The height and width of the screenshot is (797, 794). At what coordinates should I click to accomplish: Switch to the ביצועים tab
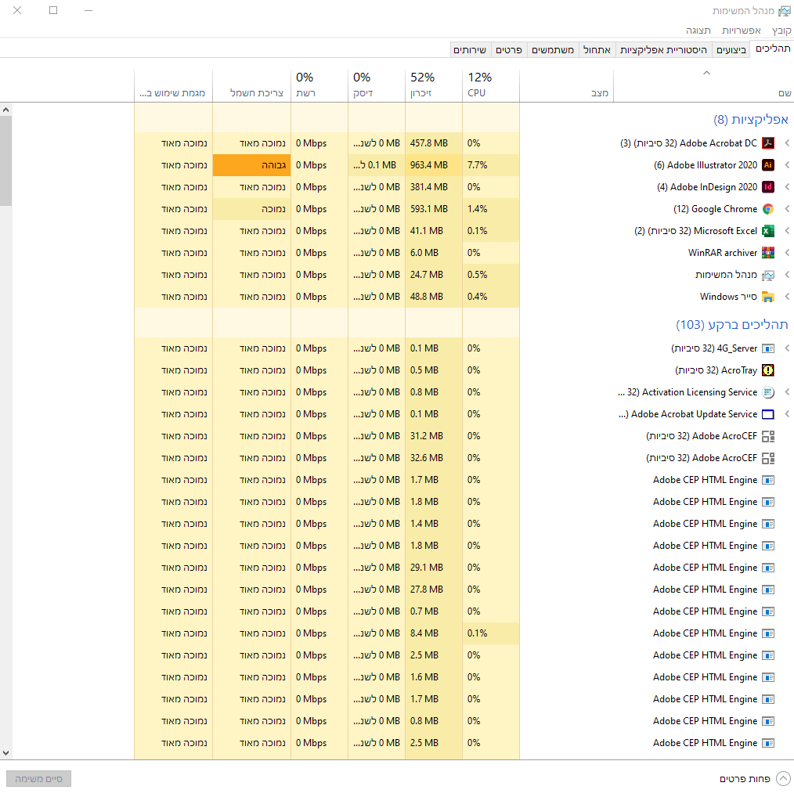pyautogui.click(x=731, y=50)
